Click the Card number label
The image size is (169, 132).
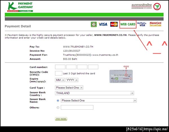(x=39, y=67)
